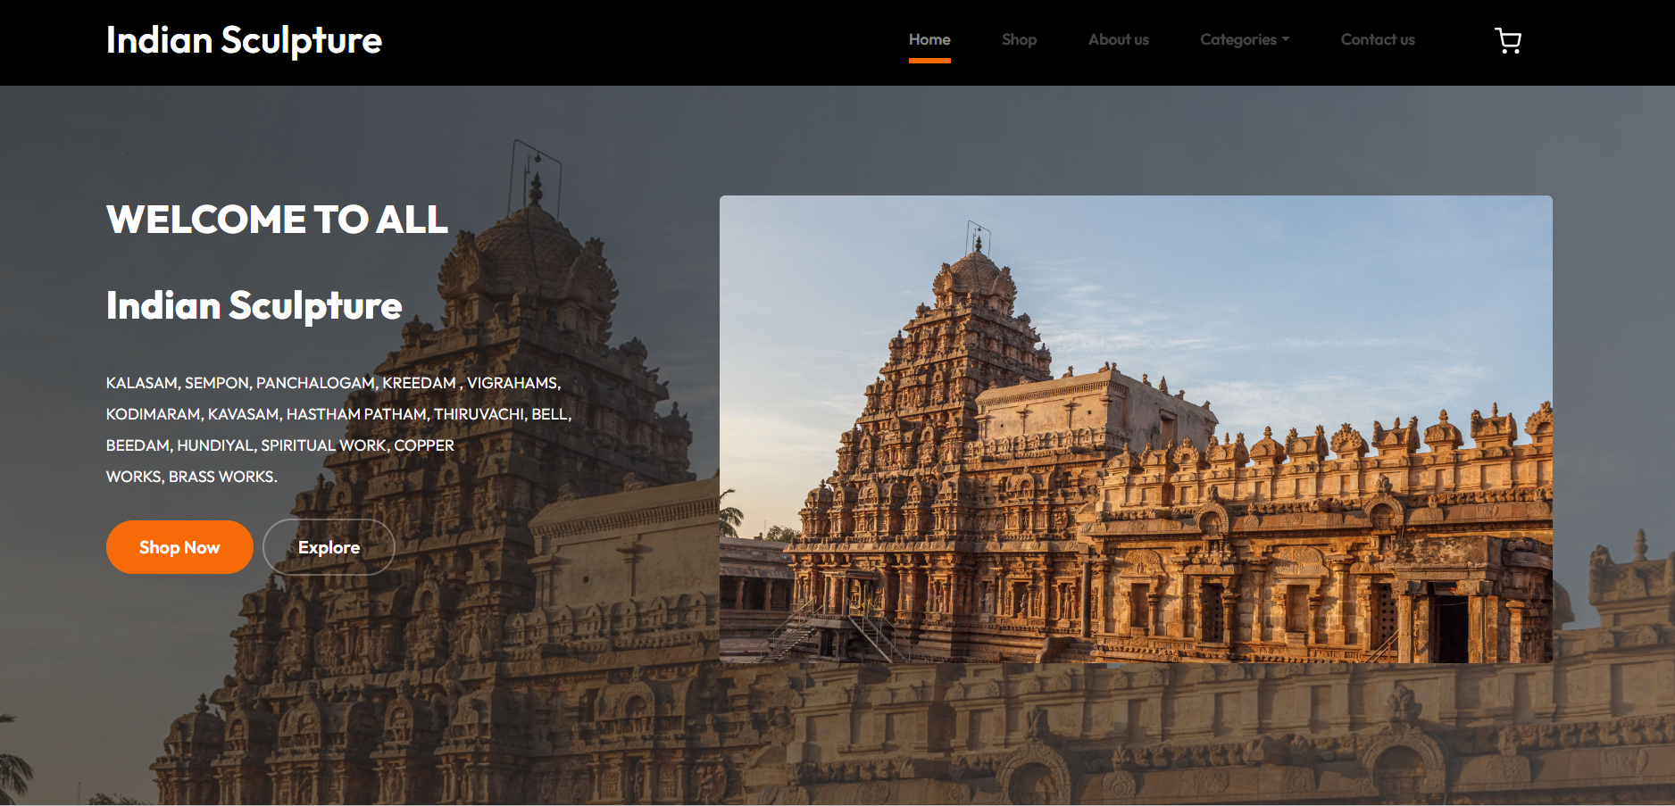The image size is (1675, 806).
Task: Click the WELCOME TO ALL heading
Action: tap(277, 220)
